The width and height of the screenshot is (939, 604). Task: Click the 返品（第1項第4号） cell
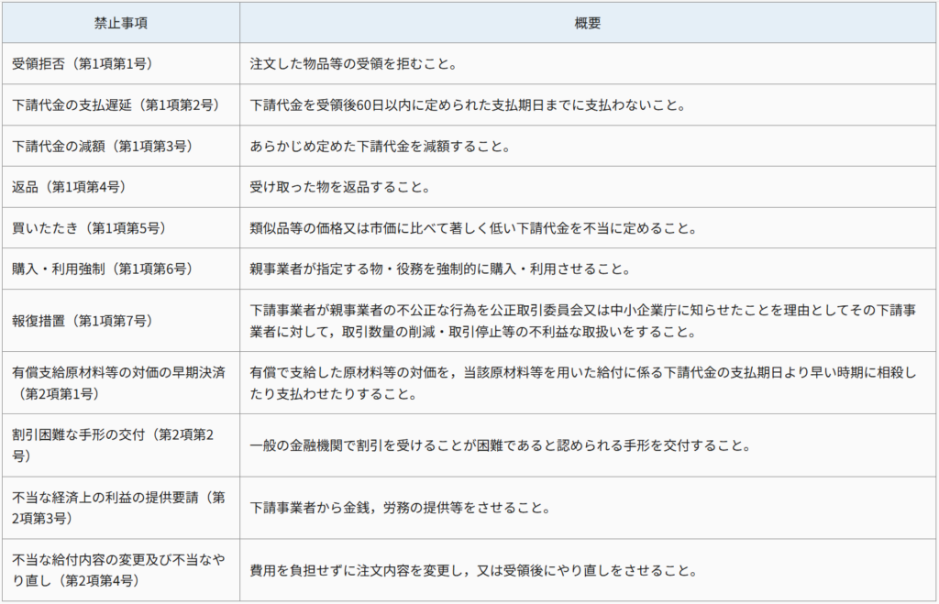pyautogui.click(x=69, y=188)
